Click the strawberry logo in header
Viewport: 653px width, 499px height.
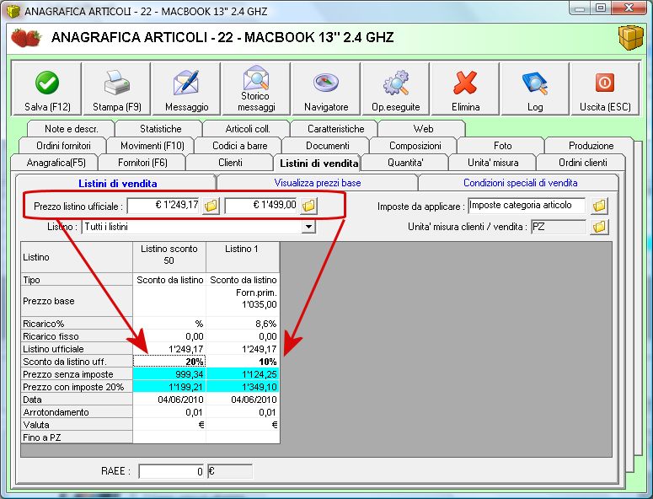point(26,38)
